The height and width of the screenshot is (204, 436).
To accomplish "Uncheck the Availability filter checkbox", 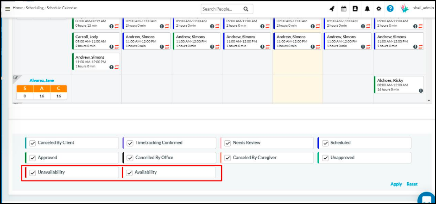I will [130, 173].
